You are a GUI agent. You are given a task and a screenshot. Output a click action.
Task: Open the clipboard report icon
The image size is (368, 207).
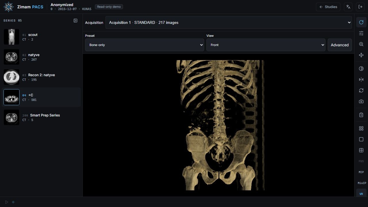361,115
